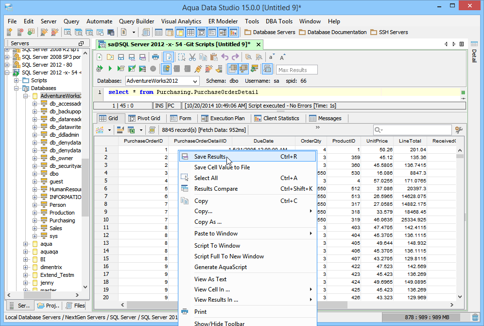Click the Undo arrow icon
Viewport: 484px width, 326px height.
click(x=225, y=57)
